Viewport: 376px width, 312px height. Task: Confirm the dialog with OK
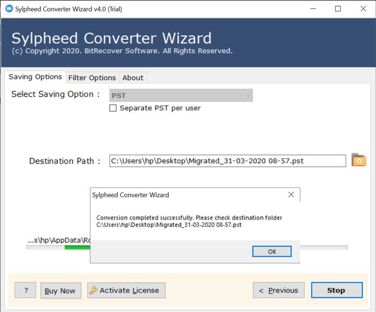[272, 251]
